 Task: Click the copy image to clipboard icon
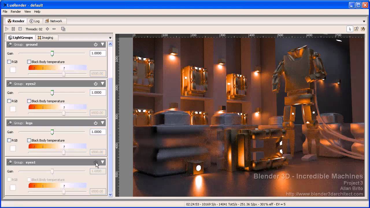point(63,29)
